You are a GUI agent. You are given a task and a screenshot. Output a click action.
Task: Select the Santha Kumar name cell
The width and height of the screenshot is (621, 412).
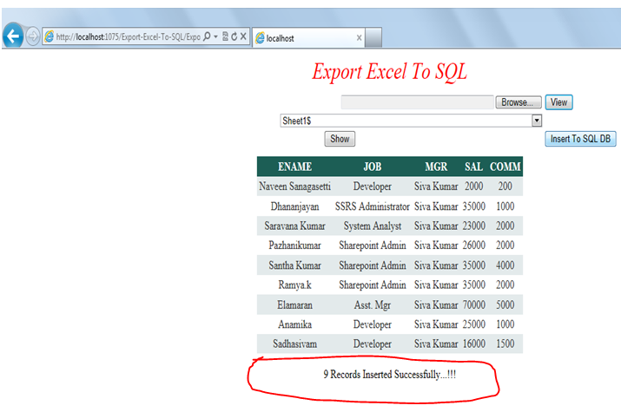[x=294, y=265]
